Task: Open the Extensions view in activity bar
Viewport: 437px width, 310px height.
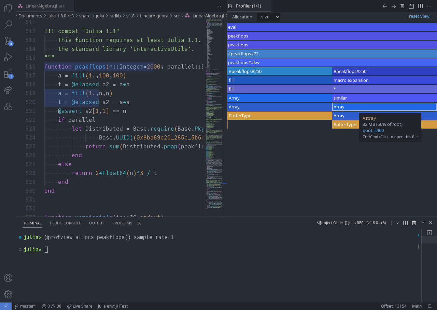Action: pyautogui.click(x=8, y=74)
